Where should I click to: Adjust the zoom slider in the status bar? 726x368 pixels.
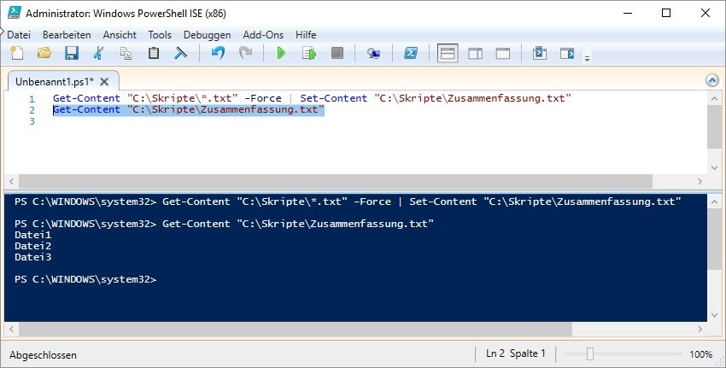pyautogui.click(x=589, y=353)
